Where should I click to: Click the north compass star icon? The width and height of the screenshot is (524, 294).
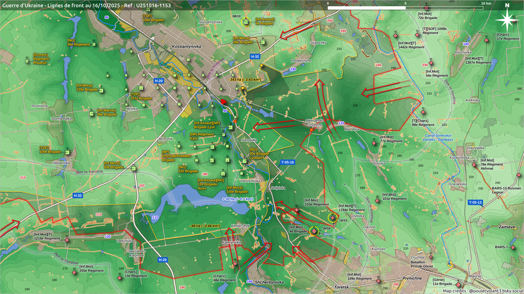tap(507, 20)
